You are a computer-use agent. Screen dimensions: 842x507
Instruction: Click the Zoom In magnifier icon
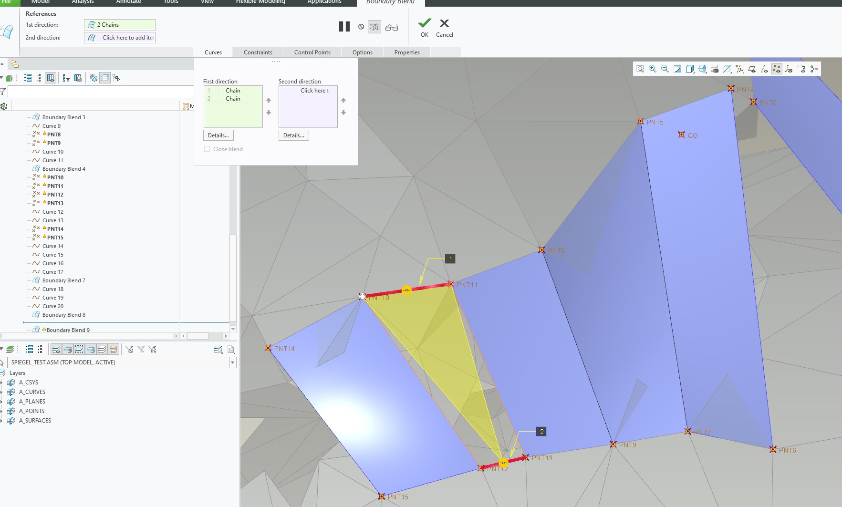click(653, 69)
